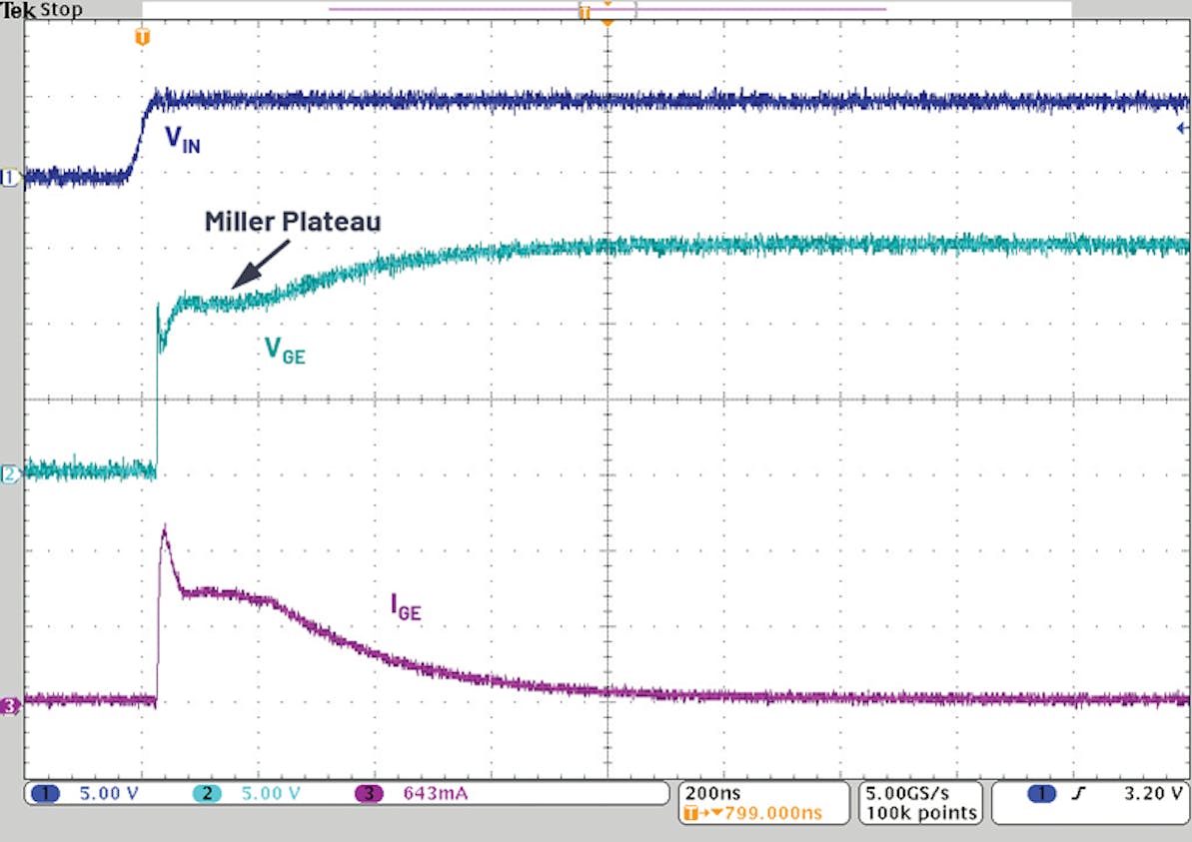1192x842 pixels.
Task: Click the orange T trigger time indicator
Action: pos(140,37)
